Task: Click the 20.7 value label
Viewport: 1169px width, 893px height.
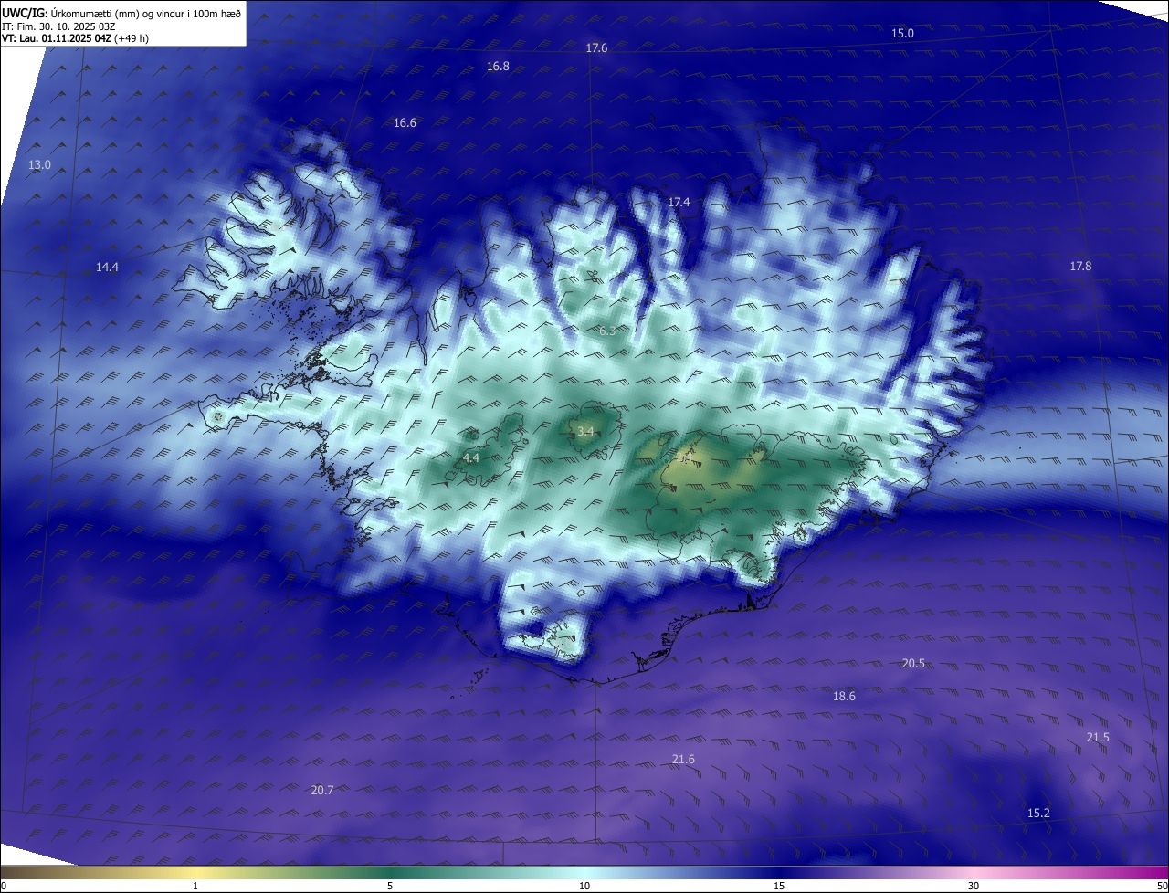Action: point(321,790)
